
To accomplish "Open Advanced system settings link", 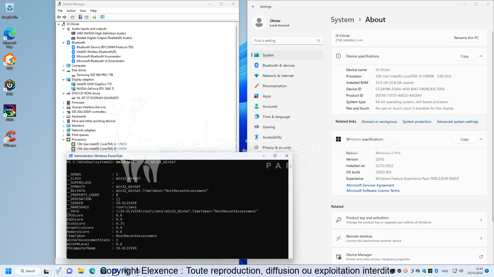I will pyautogui.click(x=457, y=122).
